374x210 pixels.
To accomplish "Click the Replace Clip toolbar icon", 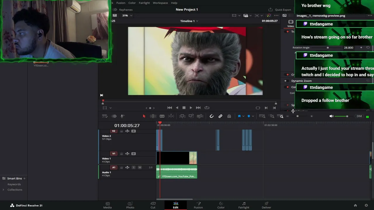I will pyautogui.click(x=200, y=116).
